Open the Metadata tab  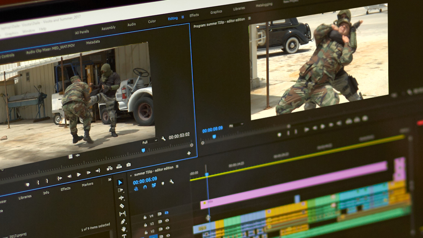coord(93,42)
